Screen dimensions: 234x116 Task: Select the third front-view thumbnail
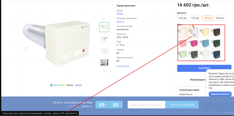pyautogui.click(x=104, y=51)
